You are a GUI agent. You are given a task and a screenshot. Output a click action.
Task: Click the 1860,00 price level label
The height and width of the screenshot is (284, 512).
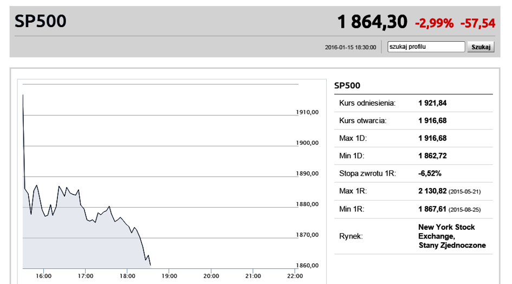(x=307, y=266)
